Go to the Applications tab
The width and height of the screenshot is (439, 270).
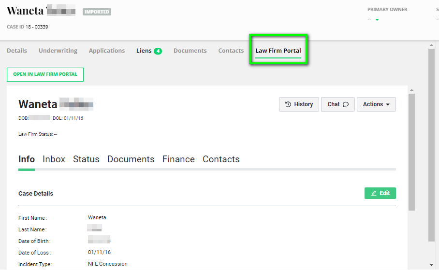tap(107, 51)
